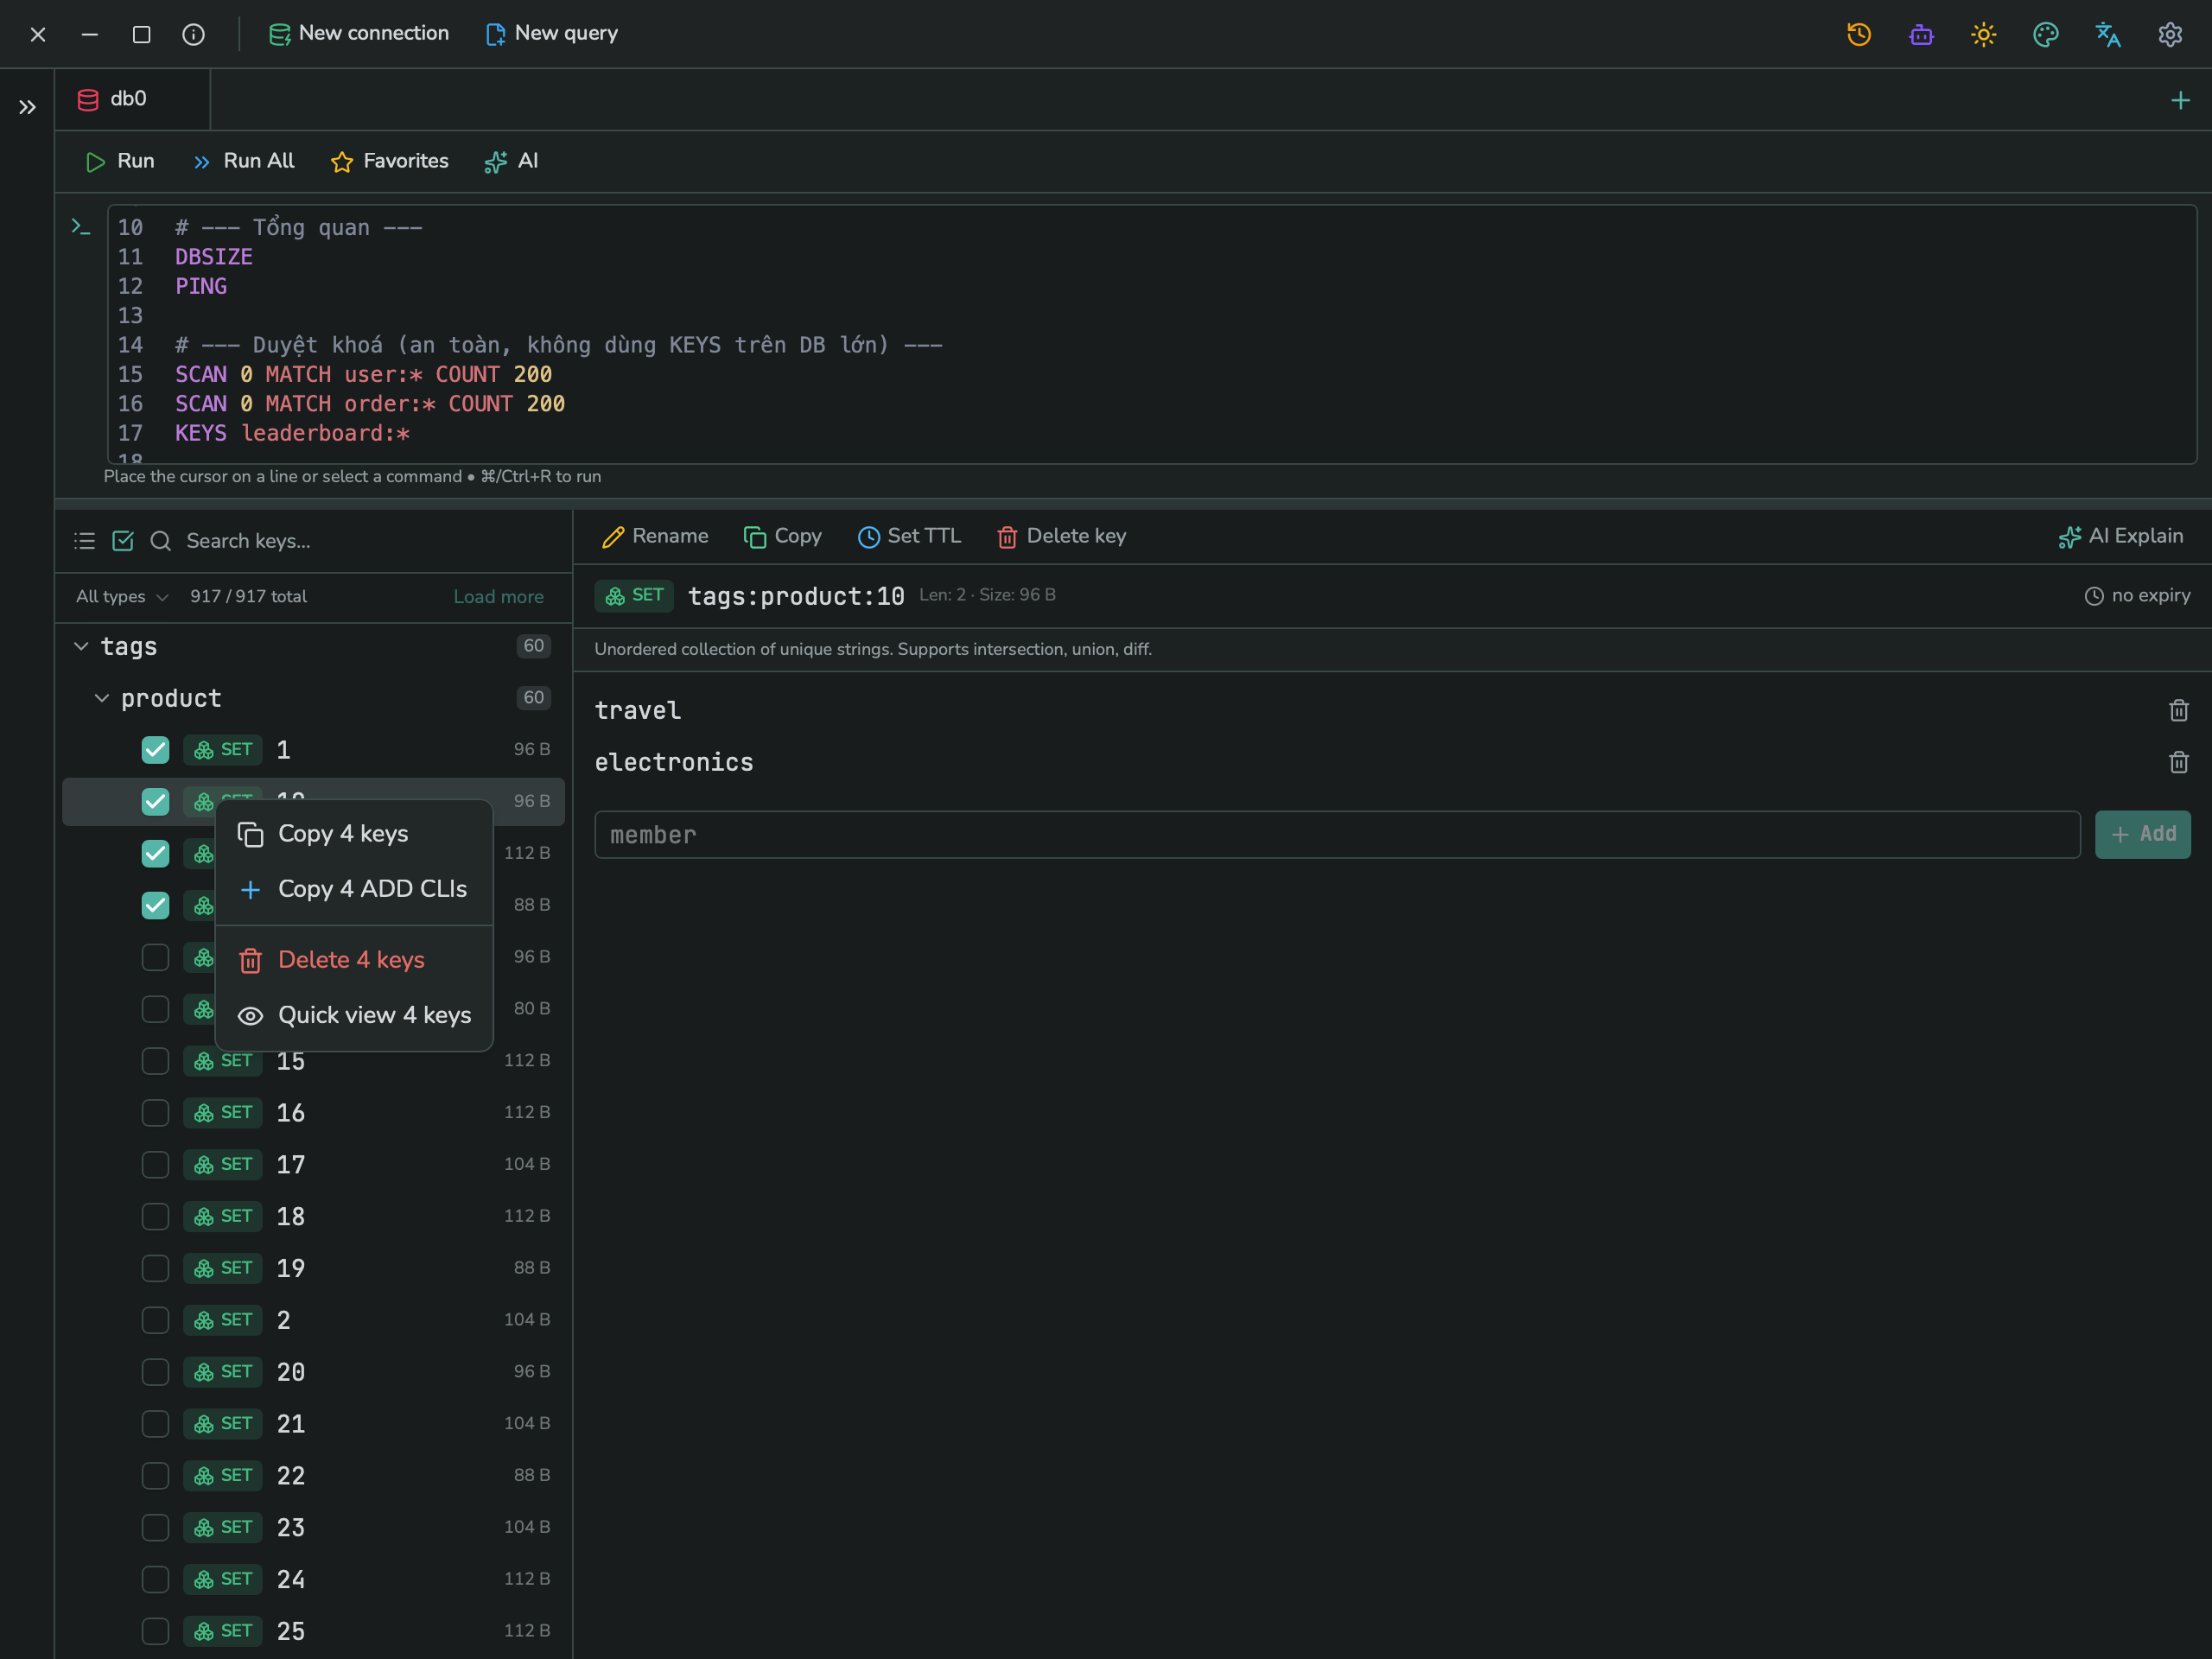Image resolution: width=2212 pixels, height=1659 pixels.
Task: Place cursor on DBSIZE line
Action: [x=214, y=257]
